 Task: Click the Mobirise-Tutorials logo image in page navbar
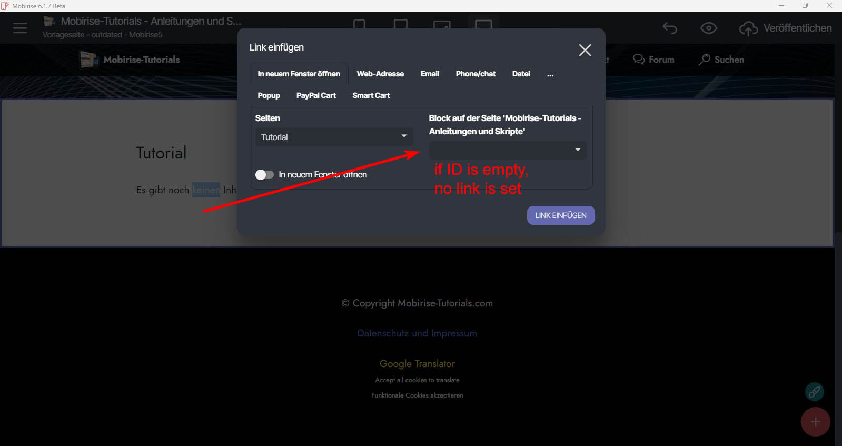(89, 60)
